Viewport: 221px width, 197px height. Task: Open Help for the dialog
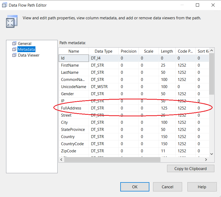[202, 187]
